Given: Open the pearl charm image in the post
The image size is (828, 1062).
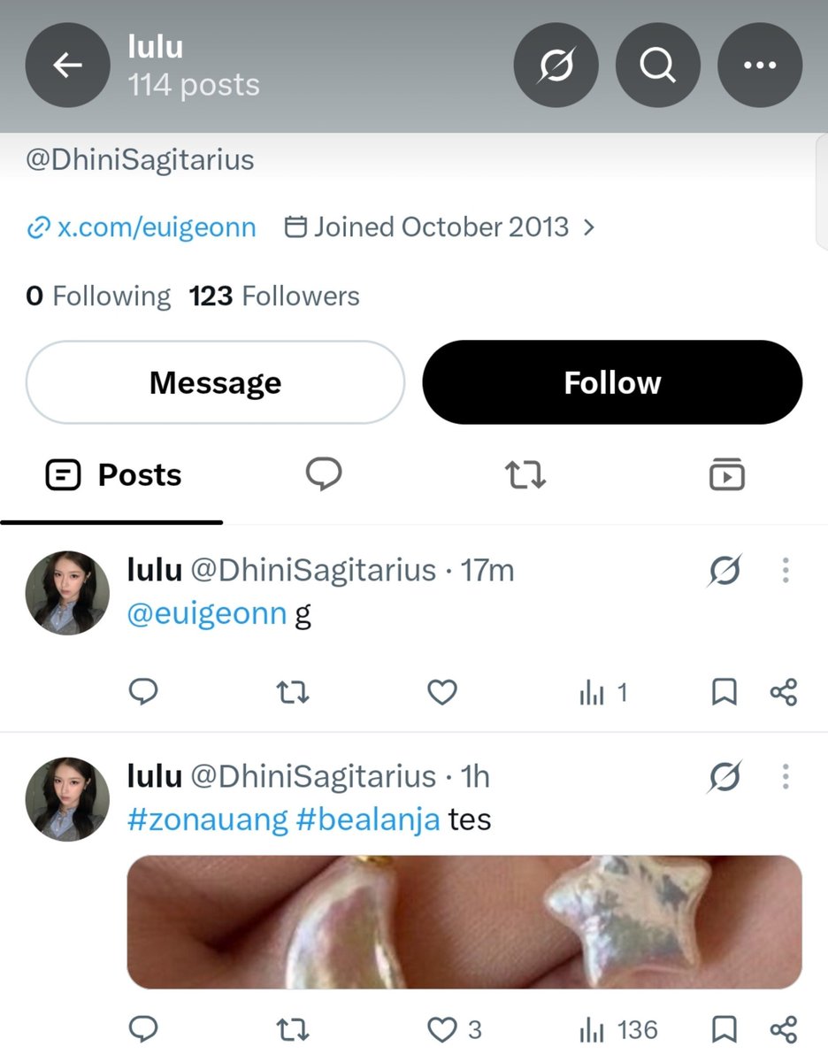Looking at the screenshot, I should [464, 921].
